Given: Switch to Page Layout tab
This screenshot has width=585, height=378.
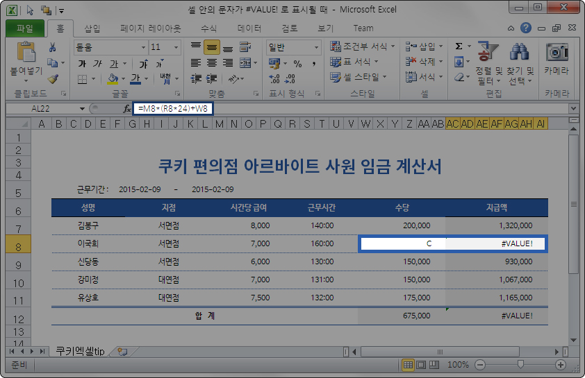Looking at the screenshot, I should (150, 28).
